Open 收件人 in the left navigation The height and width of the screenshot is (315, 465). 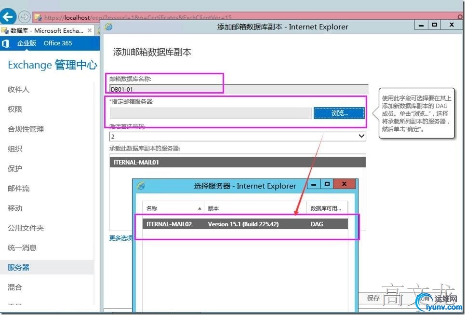coord(18,89)
